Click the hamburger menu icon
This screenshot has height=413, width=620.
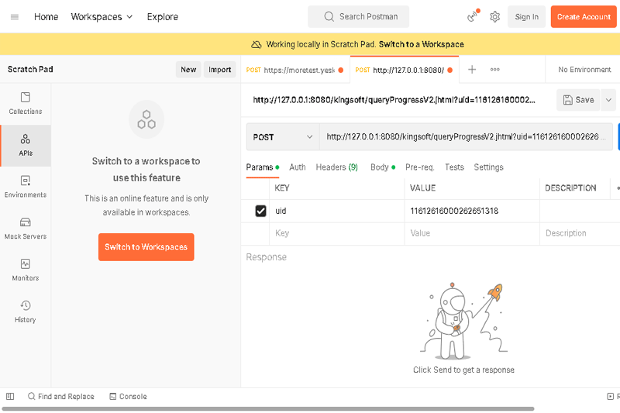15,17
